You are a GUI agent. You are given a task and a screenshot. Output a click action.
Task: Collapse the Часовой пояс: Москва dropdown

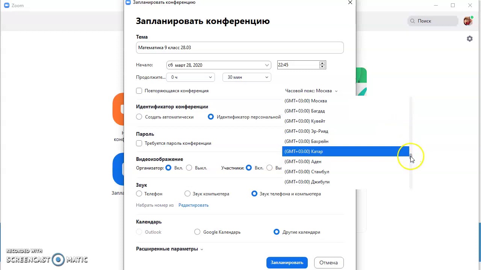(x=311, y=91)
